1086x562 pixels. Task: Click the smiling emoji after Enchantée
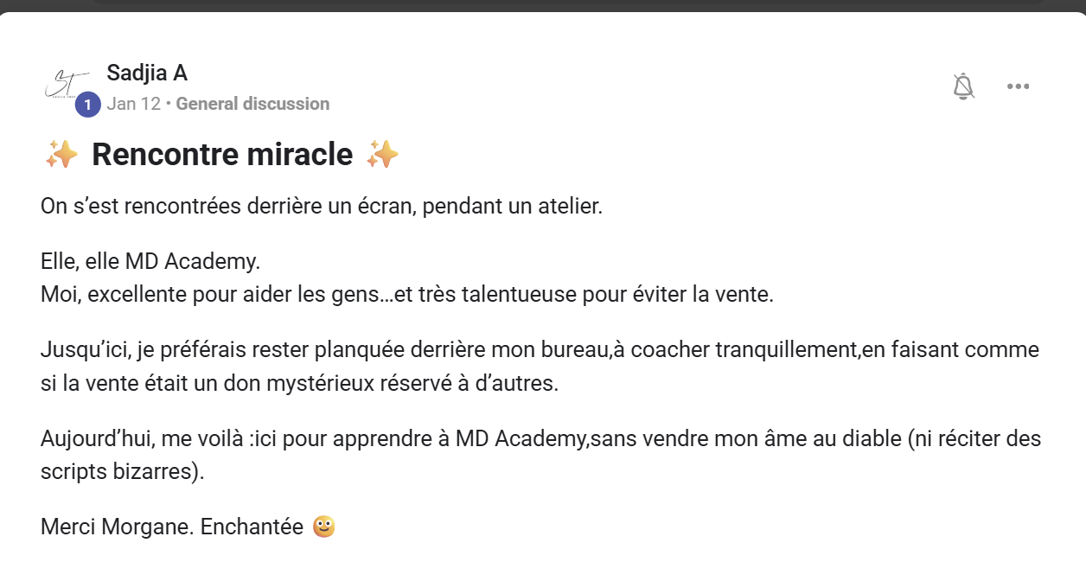click(x=324, y=526)
